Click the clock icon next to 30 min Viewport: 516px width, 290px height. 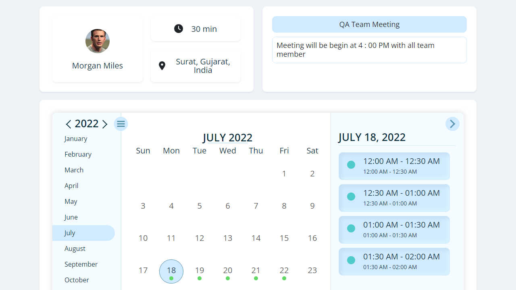pos(179,29)
